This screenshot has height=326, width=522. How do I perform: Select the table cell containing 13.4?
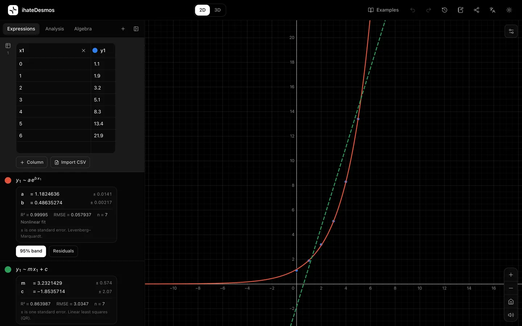(103, 124)
